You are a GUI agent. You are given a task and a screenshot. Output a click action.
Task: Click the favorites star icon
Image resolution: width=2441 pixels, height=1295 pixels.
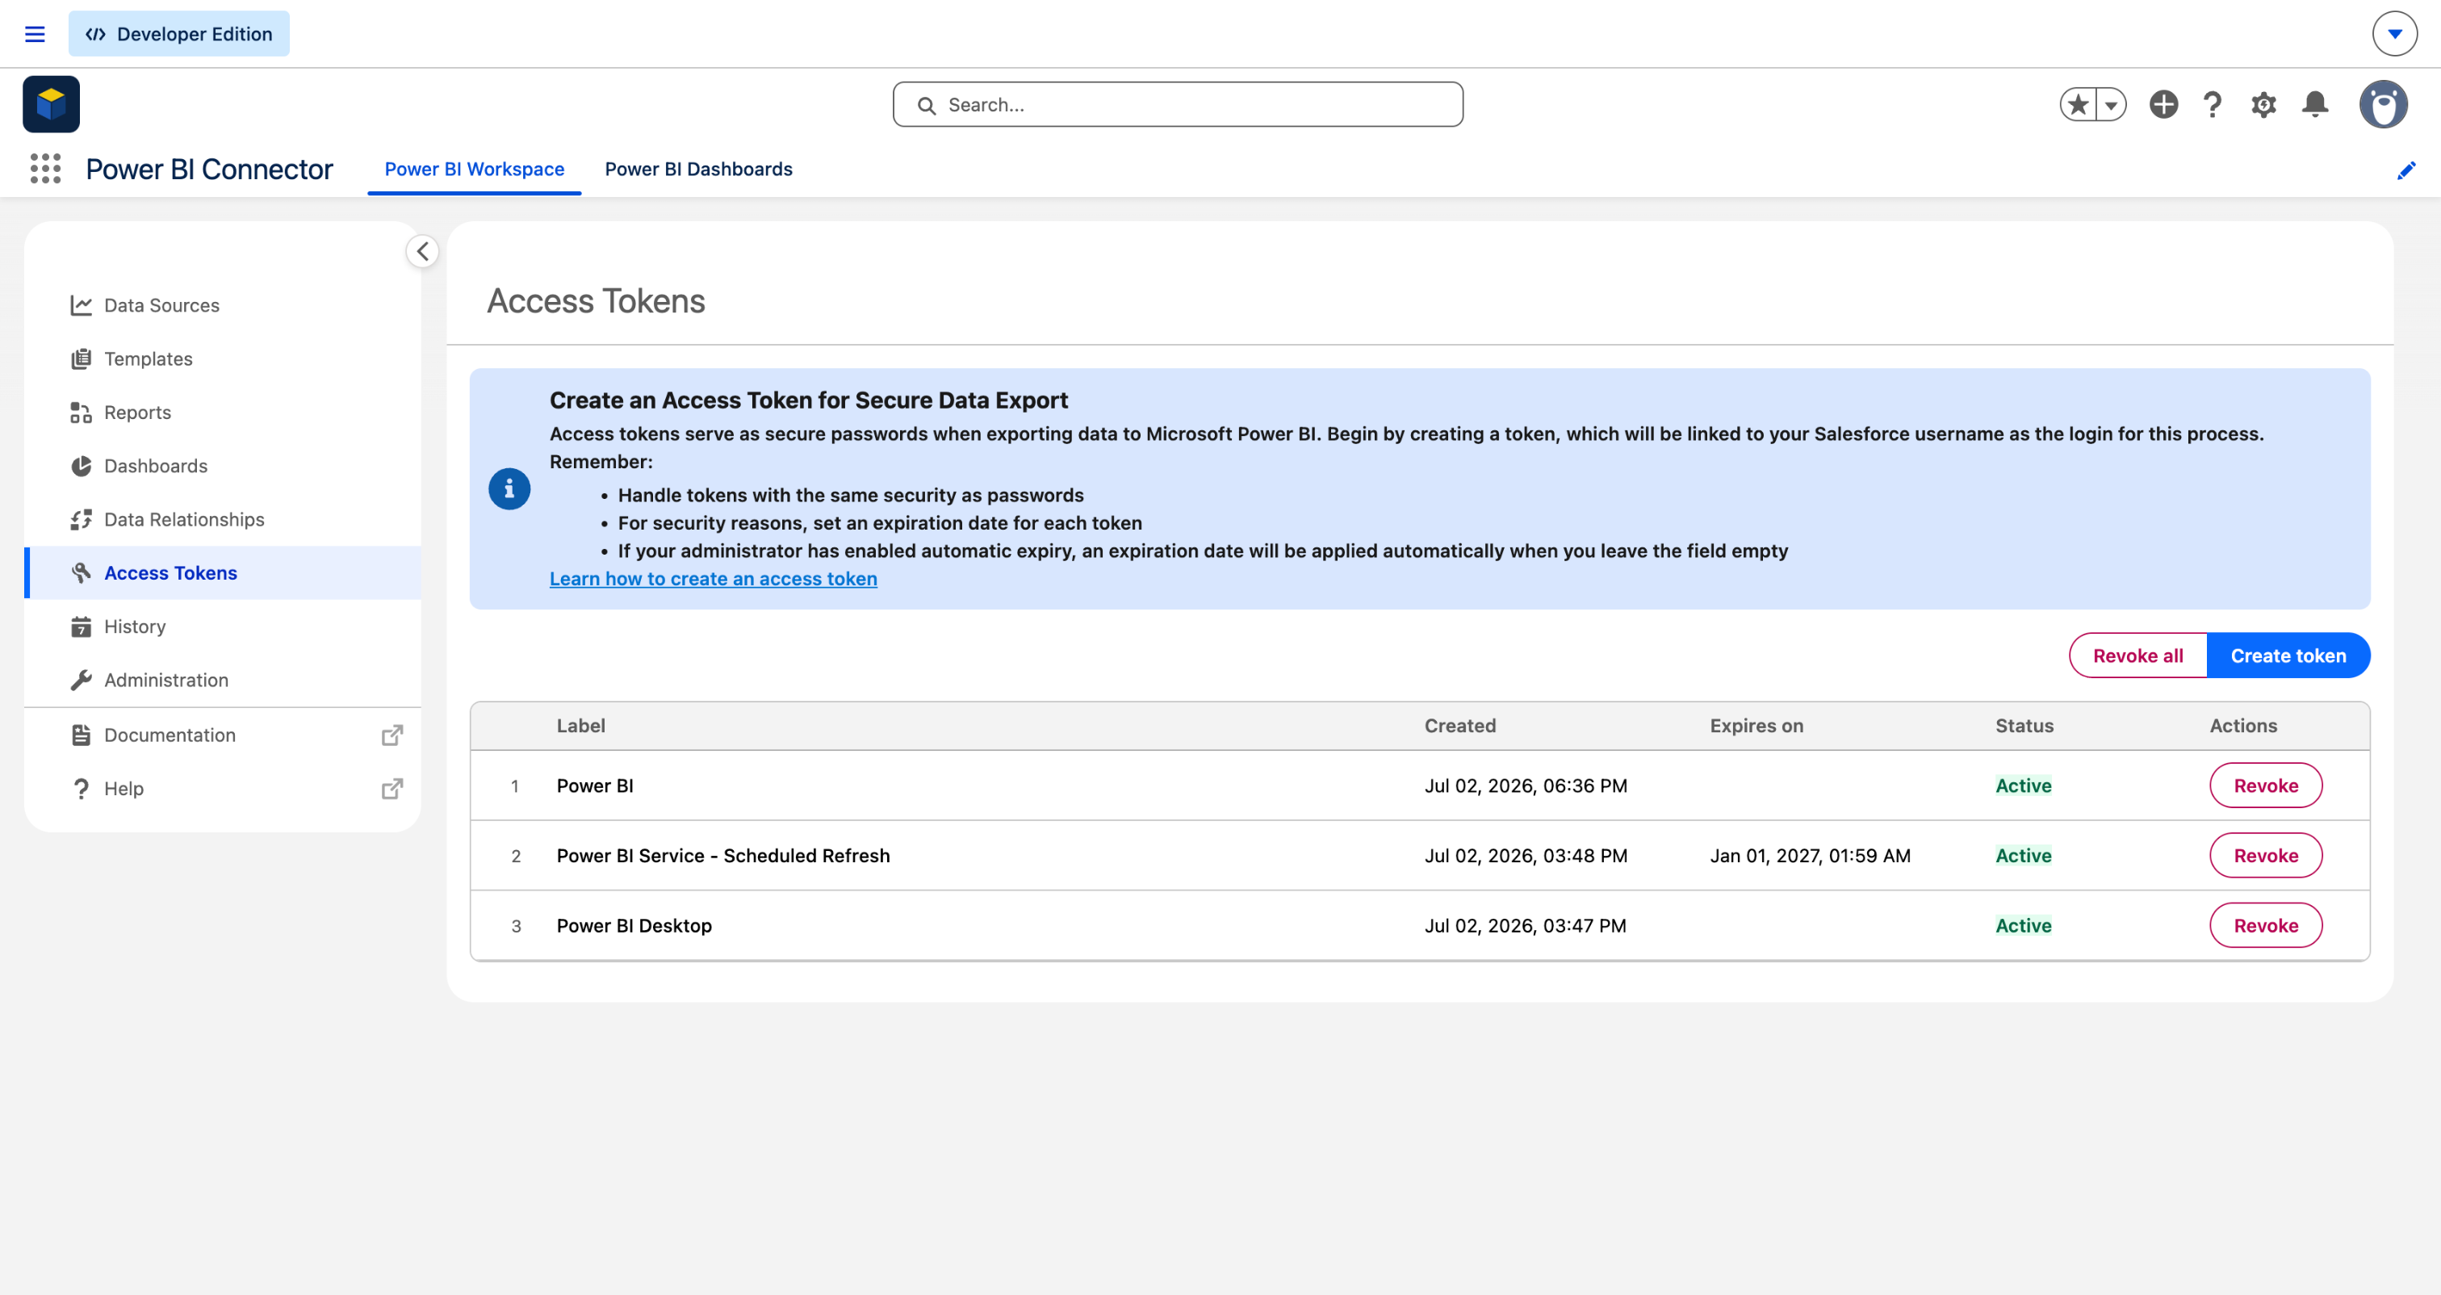(x=2078, y=104)
